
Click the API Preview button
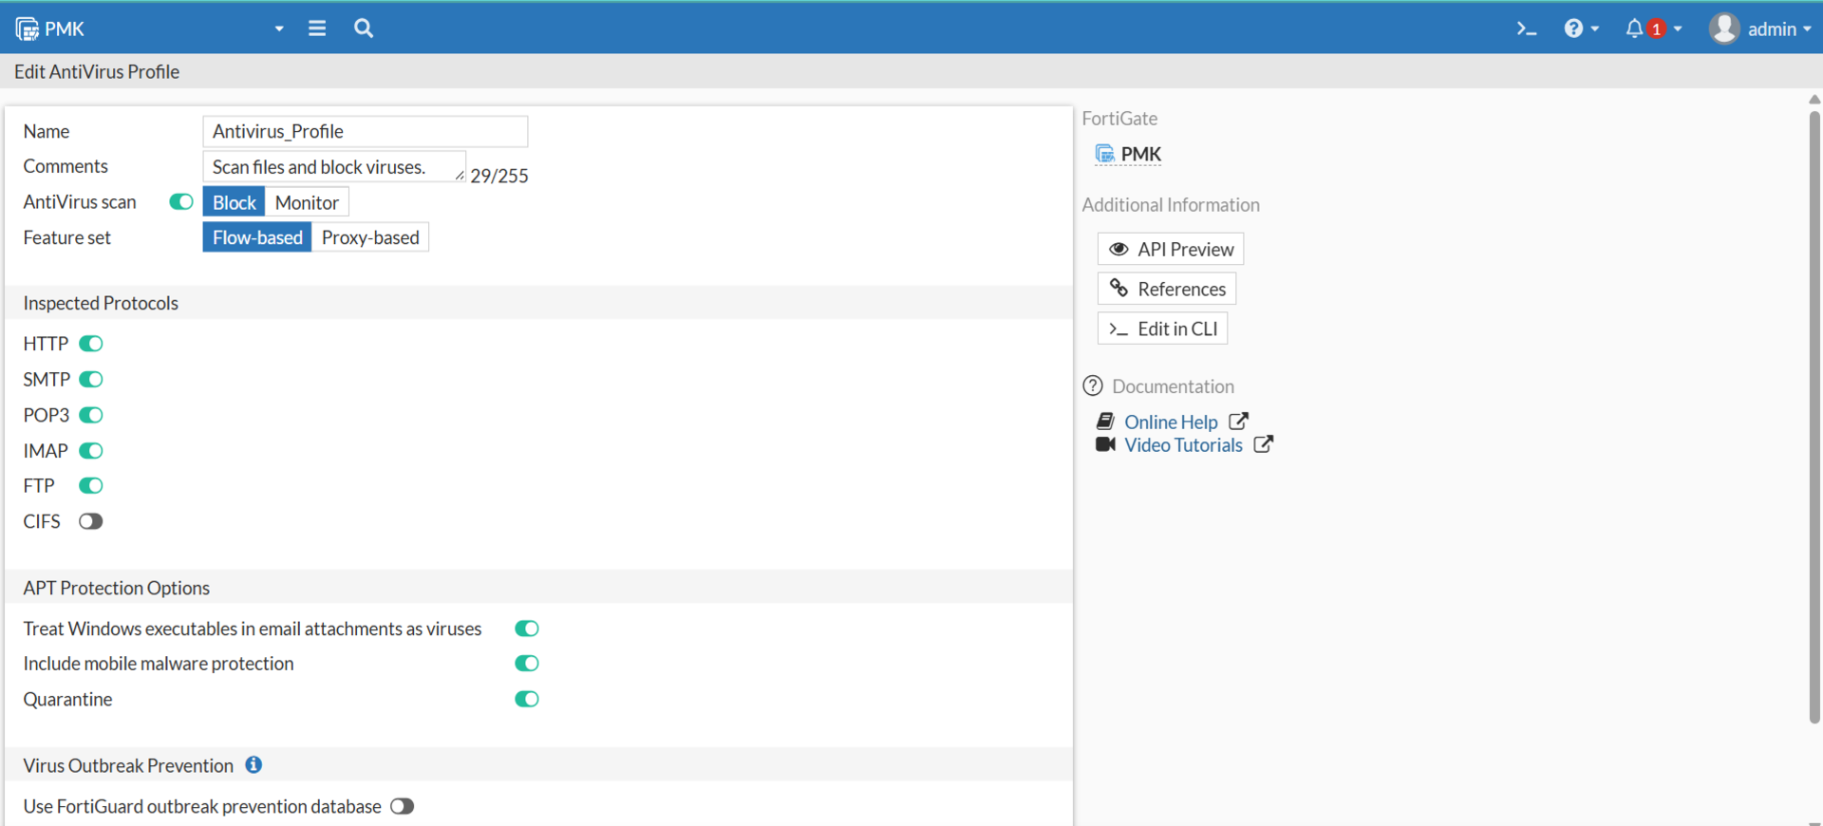pos(1171,250)
